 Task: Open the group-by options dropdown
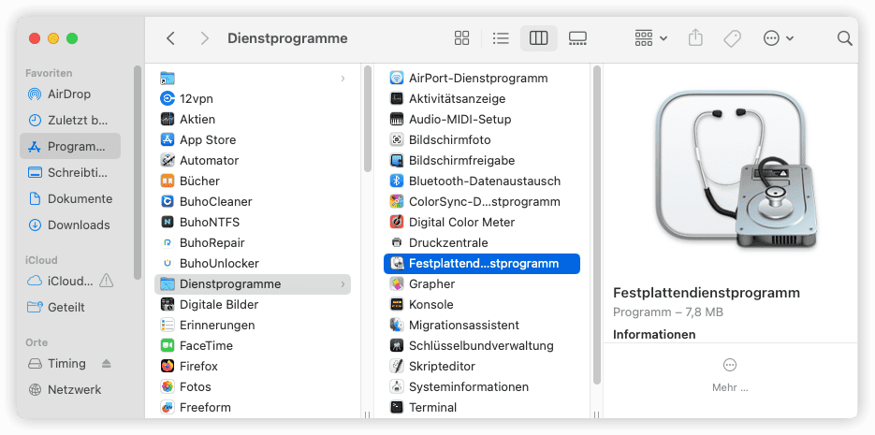click(x=651, y=38)
